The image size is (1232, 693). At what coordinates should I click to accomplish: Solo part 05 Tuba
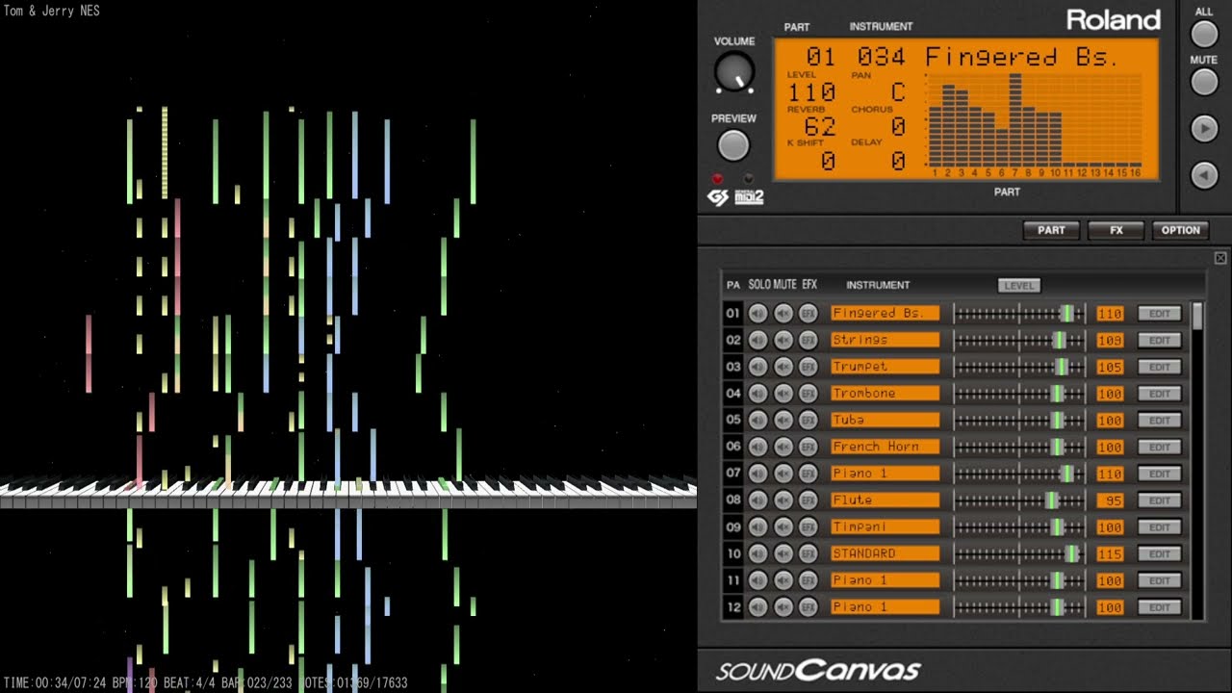pos(758,420)
